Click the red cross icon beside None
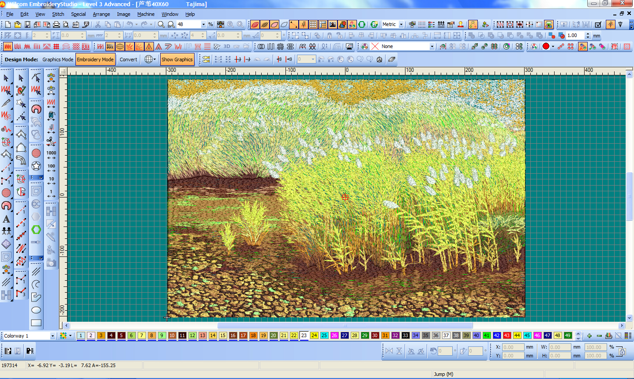The height and width of the screenshot is (379, 634). (375, 46)
